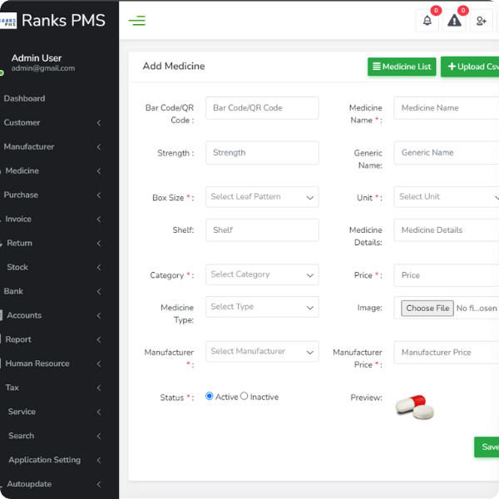Expand the Customer sidebar menu

(x=54, y=122)
